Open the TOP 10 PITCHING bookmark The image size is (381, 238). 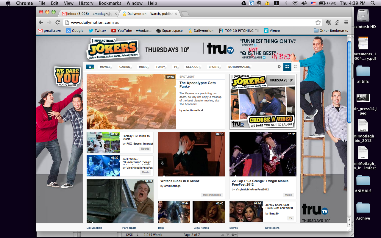(239, 31)
